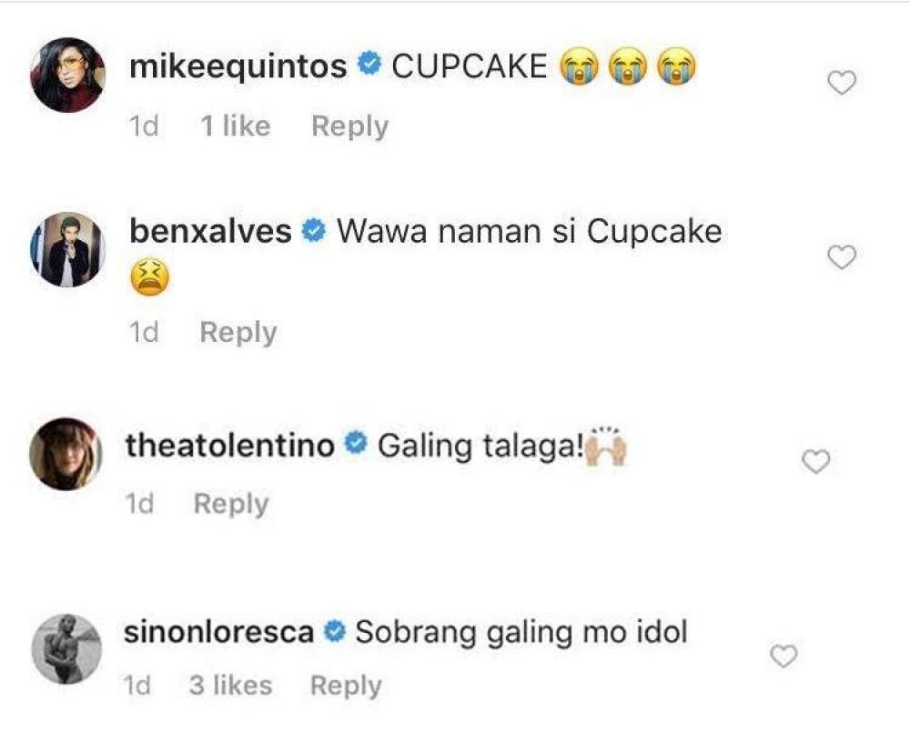View the 3 likes on sinonloresca comment
This screenshot has width=910, height=753.
(230, 686)
